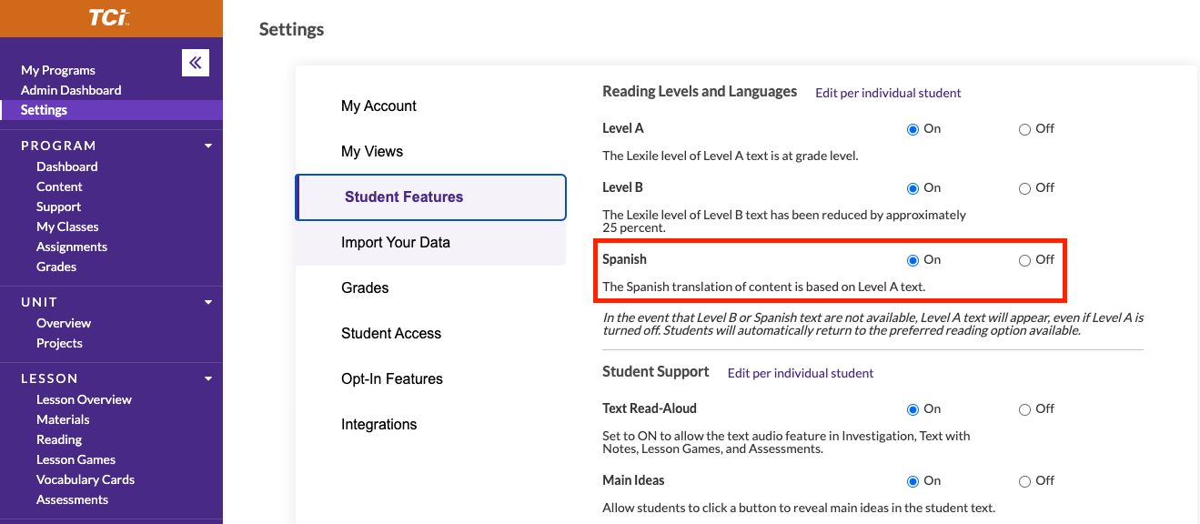
Task: Turn Main Ideas Off
Action: [x=1024, y=480]
